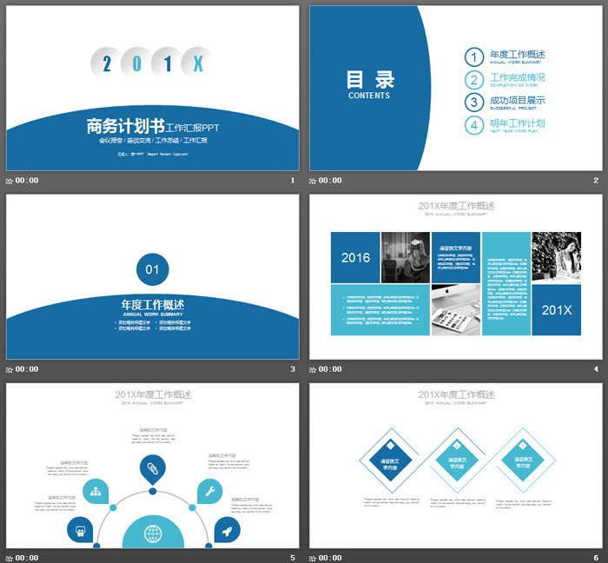Click the wrench icon in slide 5
This screenshot has height=563, width=608.
point(210,491)
